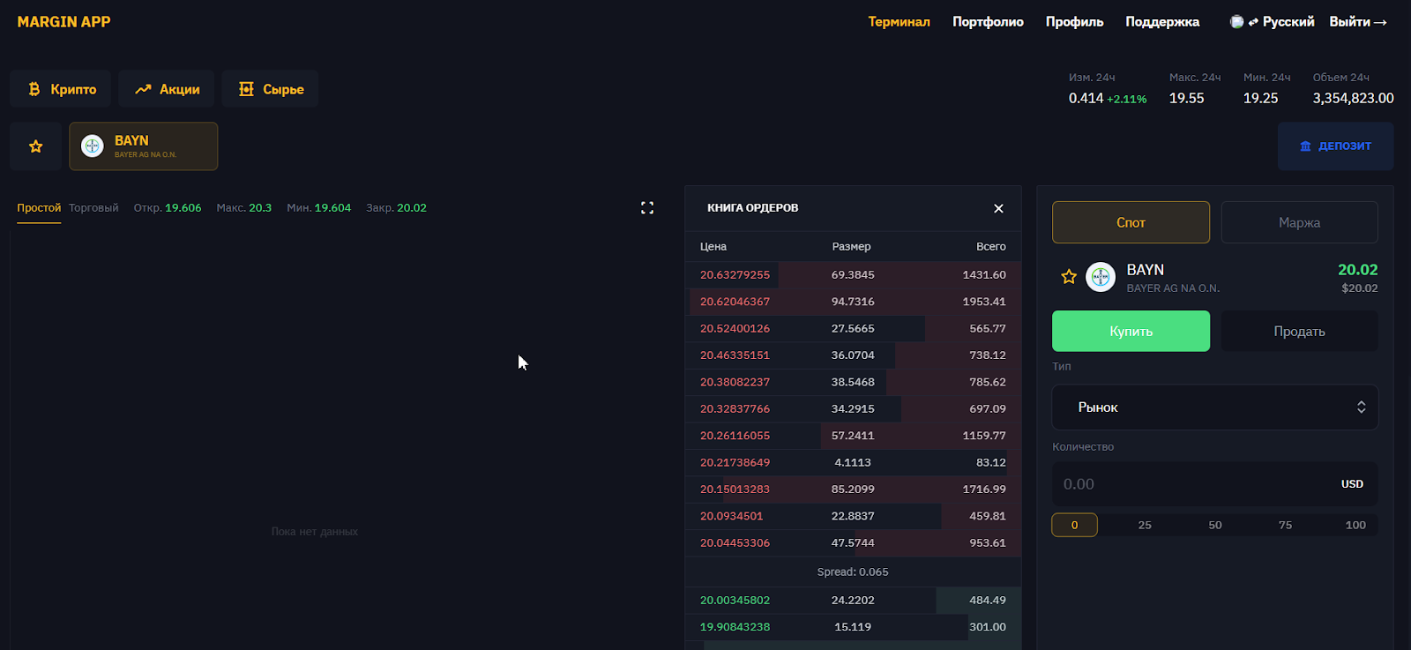
Task: Click the favorites star beside the BAYN chip
Action: pyautogui.click(x=36, y=146)
